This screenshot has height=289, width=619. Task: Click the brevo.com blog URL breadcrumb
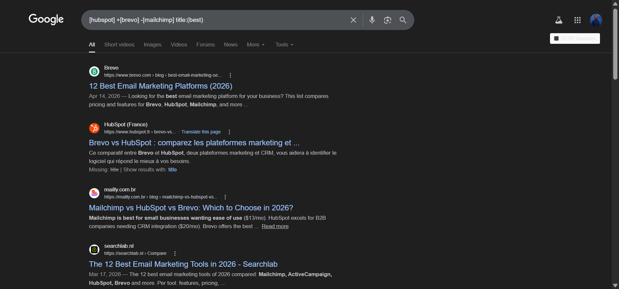coord(163,75)
